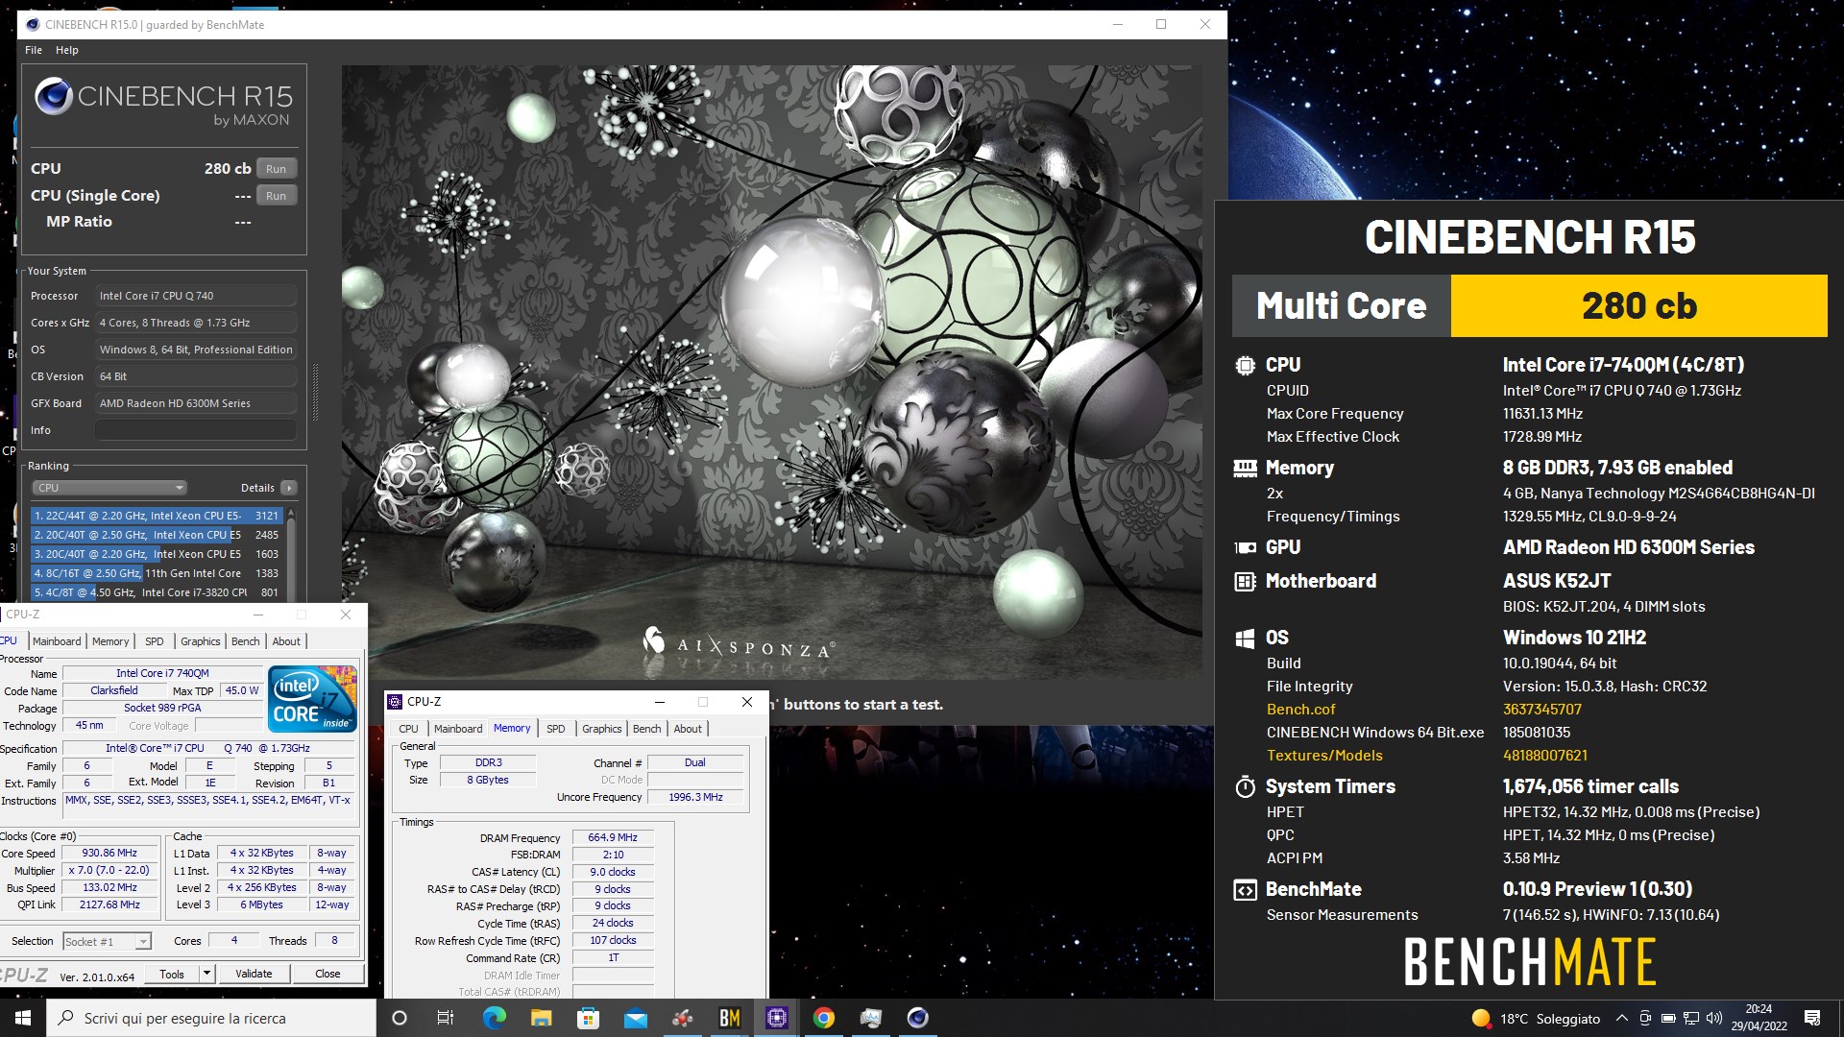Click the Info input field in Your System
This screenshot has width=1844, height=1037.
(195, 430)
